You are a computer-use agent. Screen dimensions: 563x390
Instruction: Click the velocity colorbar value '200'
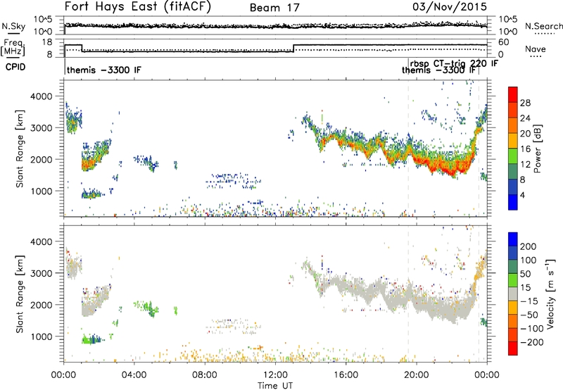(529, 246)
